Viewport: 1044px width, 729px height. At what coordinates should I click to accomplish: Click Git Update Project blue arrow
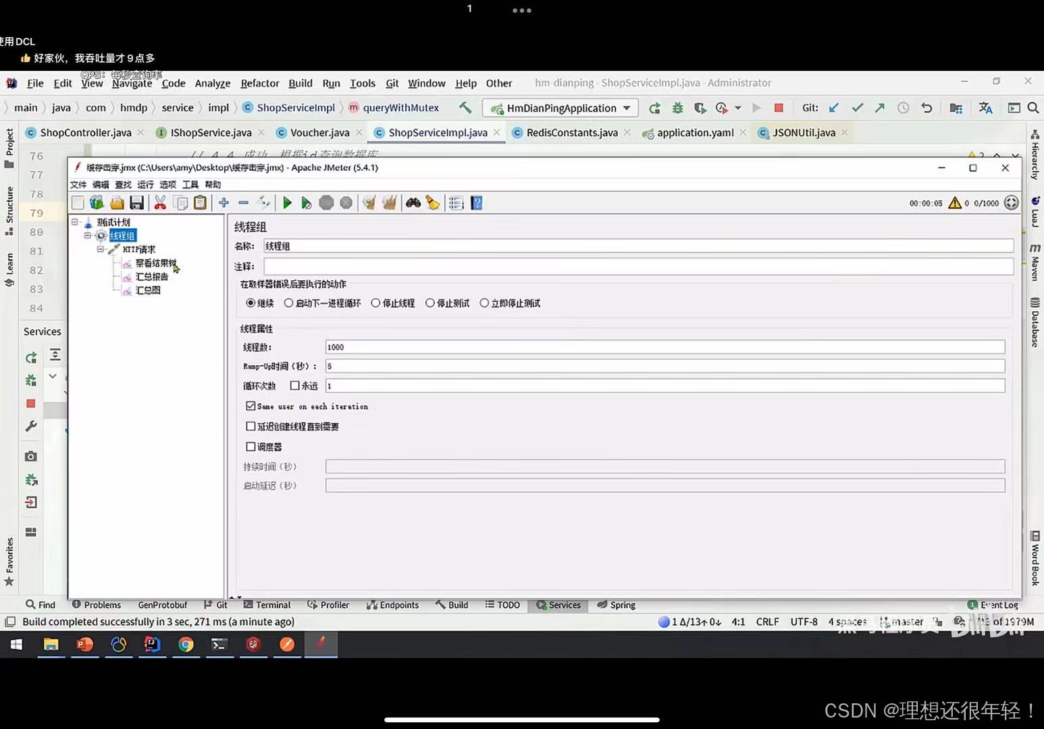click(834, 107)
